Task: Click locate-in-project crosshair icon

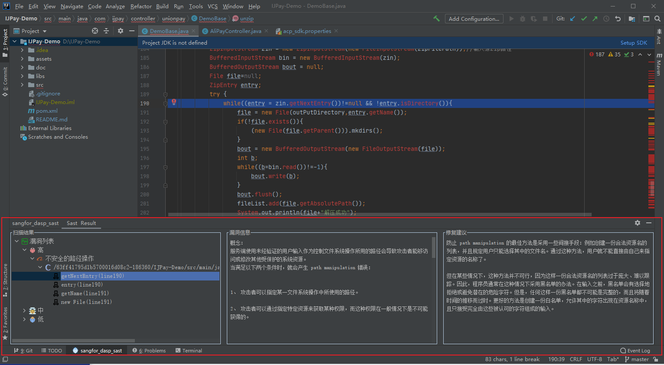Action: coord(95,31)
